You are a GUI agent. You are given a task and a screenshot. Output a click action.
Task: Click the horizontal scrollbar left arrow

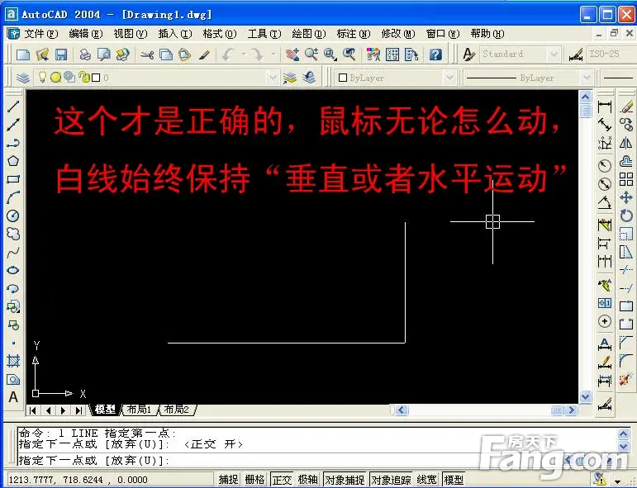pos(402,410)
